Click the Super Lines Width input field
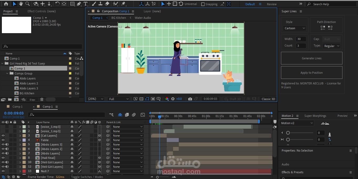The width and height of the screenshot is (358, 179). (x=301, y=39)
